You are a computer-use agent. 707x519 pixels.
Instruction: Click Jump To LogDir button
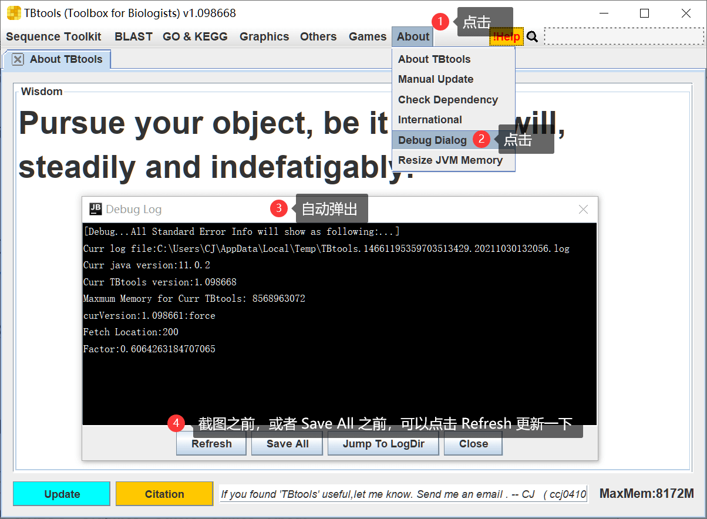point(383,444)
